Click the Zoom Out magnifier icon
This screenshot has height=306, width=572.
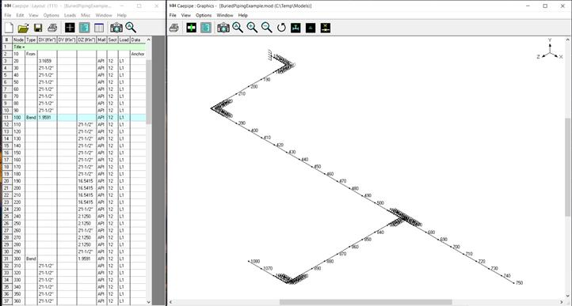coord(267,28)
